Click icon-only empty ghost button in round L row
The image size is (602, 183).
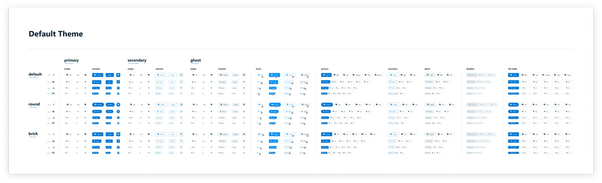(212, 105)
